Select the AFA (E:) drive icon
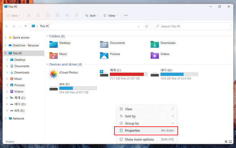This screenshot has width=236, height=148. point(53,88)
